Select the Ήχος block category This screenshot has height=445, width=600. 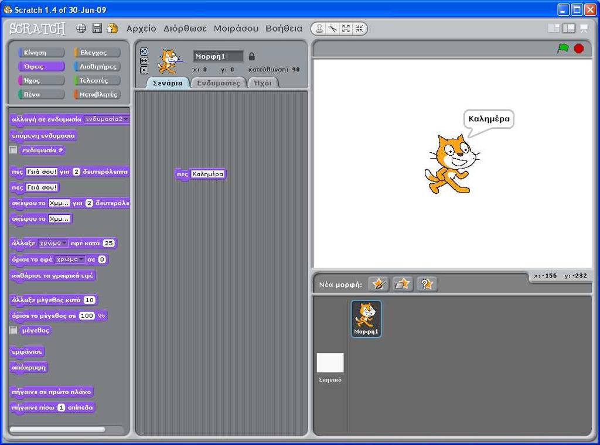coord(42,80)
